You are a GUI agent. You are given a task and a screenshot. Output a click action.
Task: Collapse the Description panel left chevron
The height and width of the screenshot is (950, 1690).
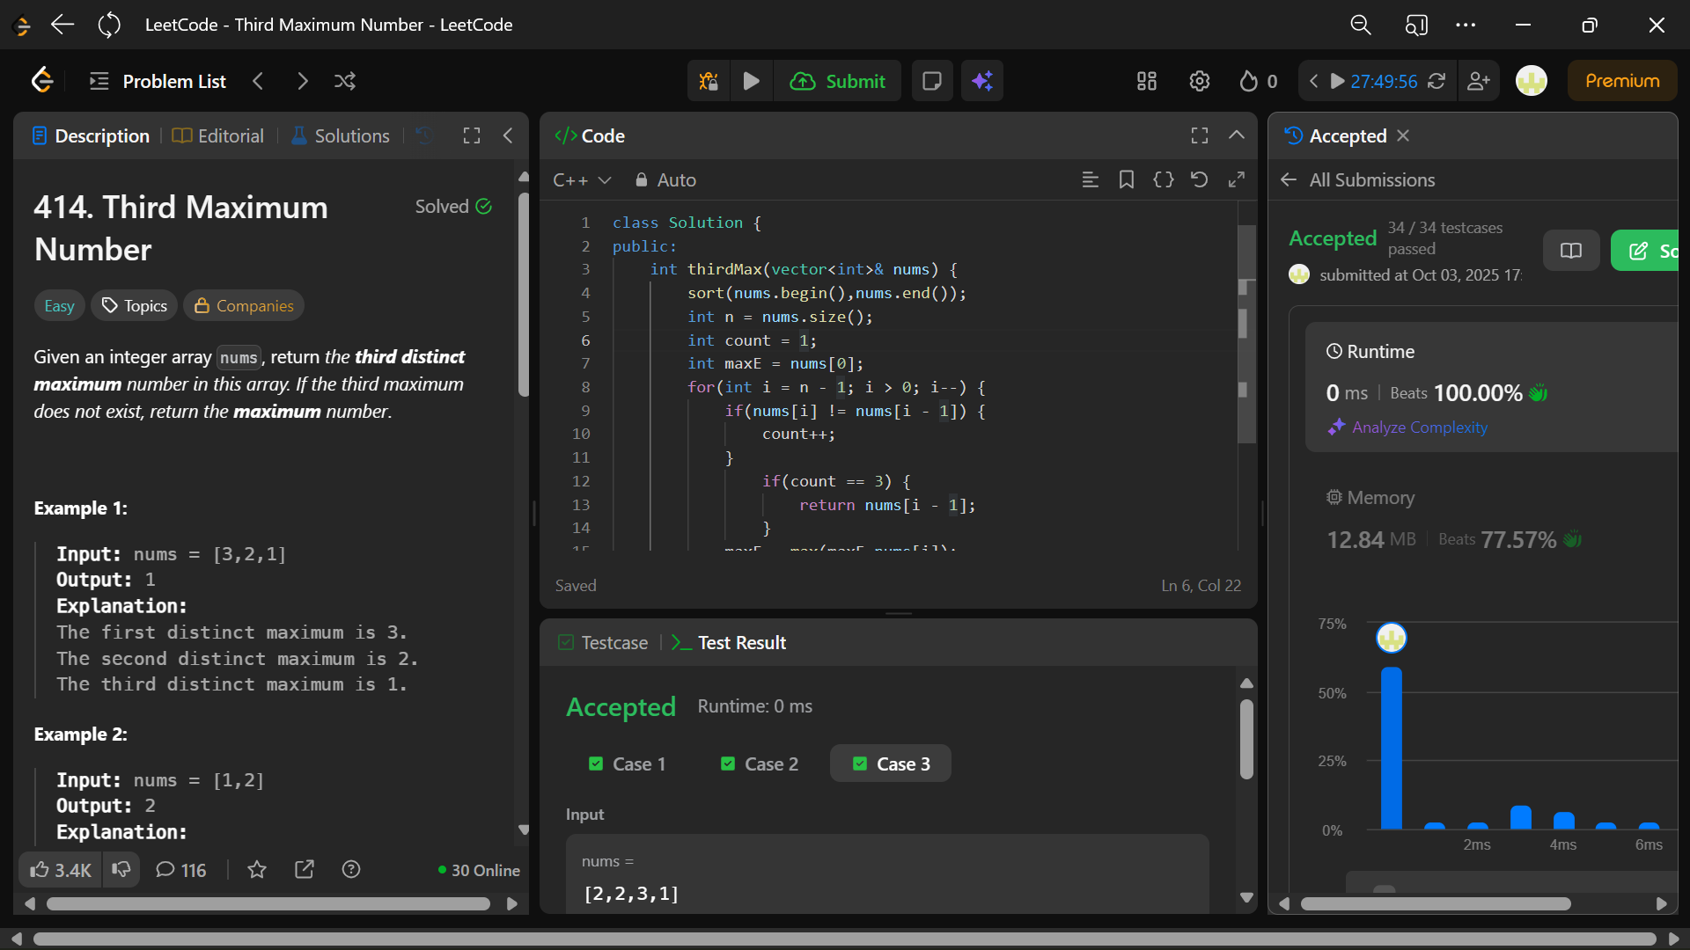(x=508, y=135)
